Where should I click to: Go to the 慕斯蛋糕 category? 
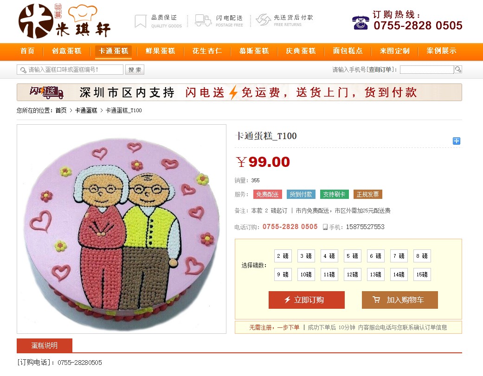254,51
